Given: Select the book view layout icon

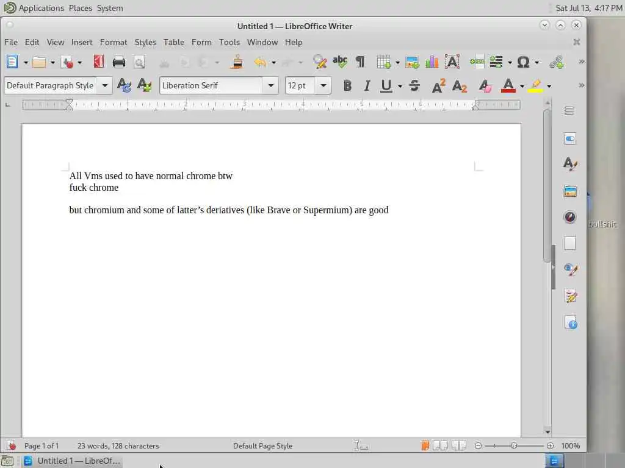Looking at the screenshot, I should click(x=459, y=445).
